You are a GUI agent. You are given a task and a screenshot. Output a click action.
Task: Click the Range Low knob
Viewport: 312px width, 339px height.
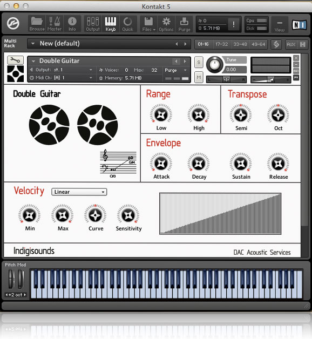(161, 114)
